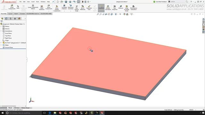Select the ConfigurationManager tab
205x115 pixels.
[11, 19]
